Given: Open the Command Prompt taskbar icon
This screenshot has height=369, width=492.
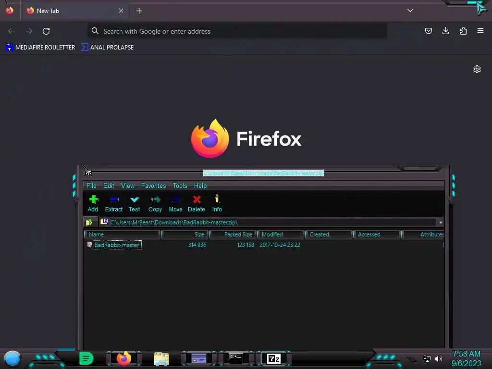Looking at the screenshot, I should point(236,358).
